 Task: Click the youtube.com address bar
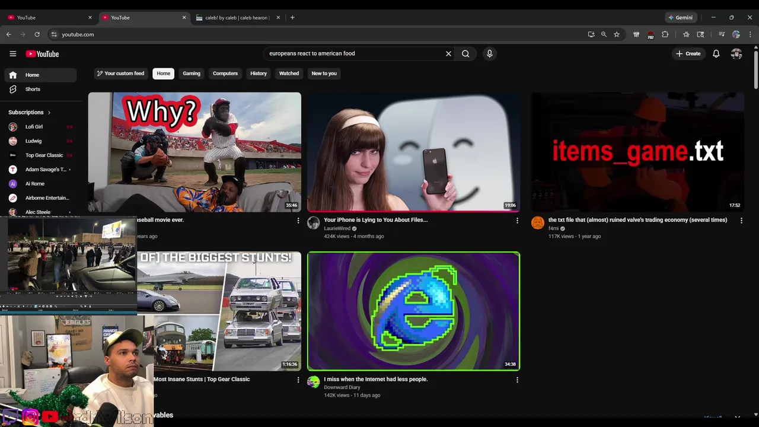(320, 34)
